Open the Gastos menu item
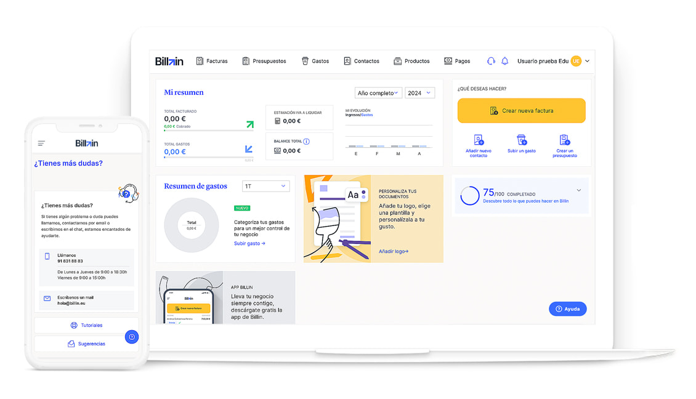Image resolution: width=696 pixels, height=399 pixels. coord(315,61)
